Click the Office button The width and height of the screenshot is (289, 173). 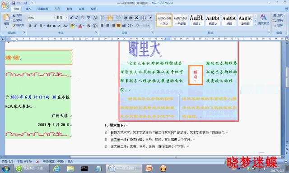click(5, 5)
